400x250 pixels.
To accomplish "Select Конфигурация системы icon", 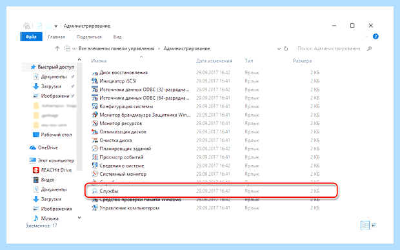I will (x=95, y=106).
